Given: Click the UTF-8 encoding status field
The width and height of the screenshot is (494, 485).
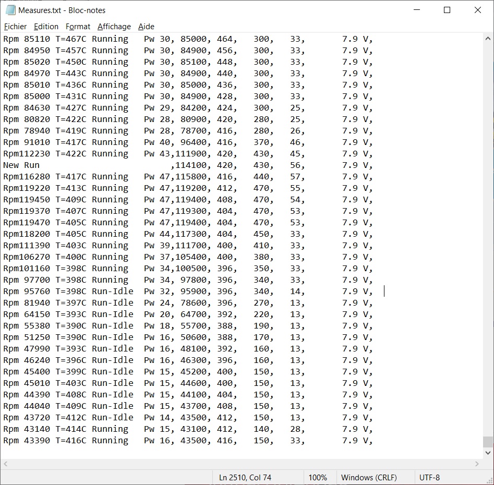Looking at the screenshot, I should (429, 477).
